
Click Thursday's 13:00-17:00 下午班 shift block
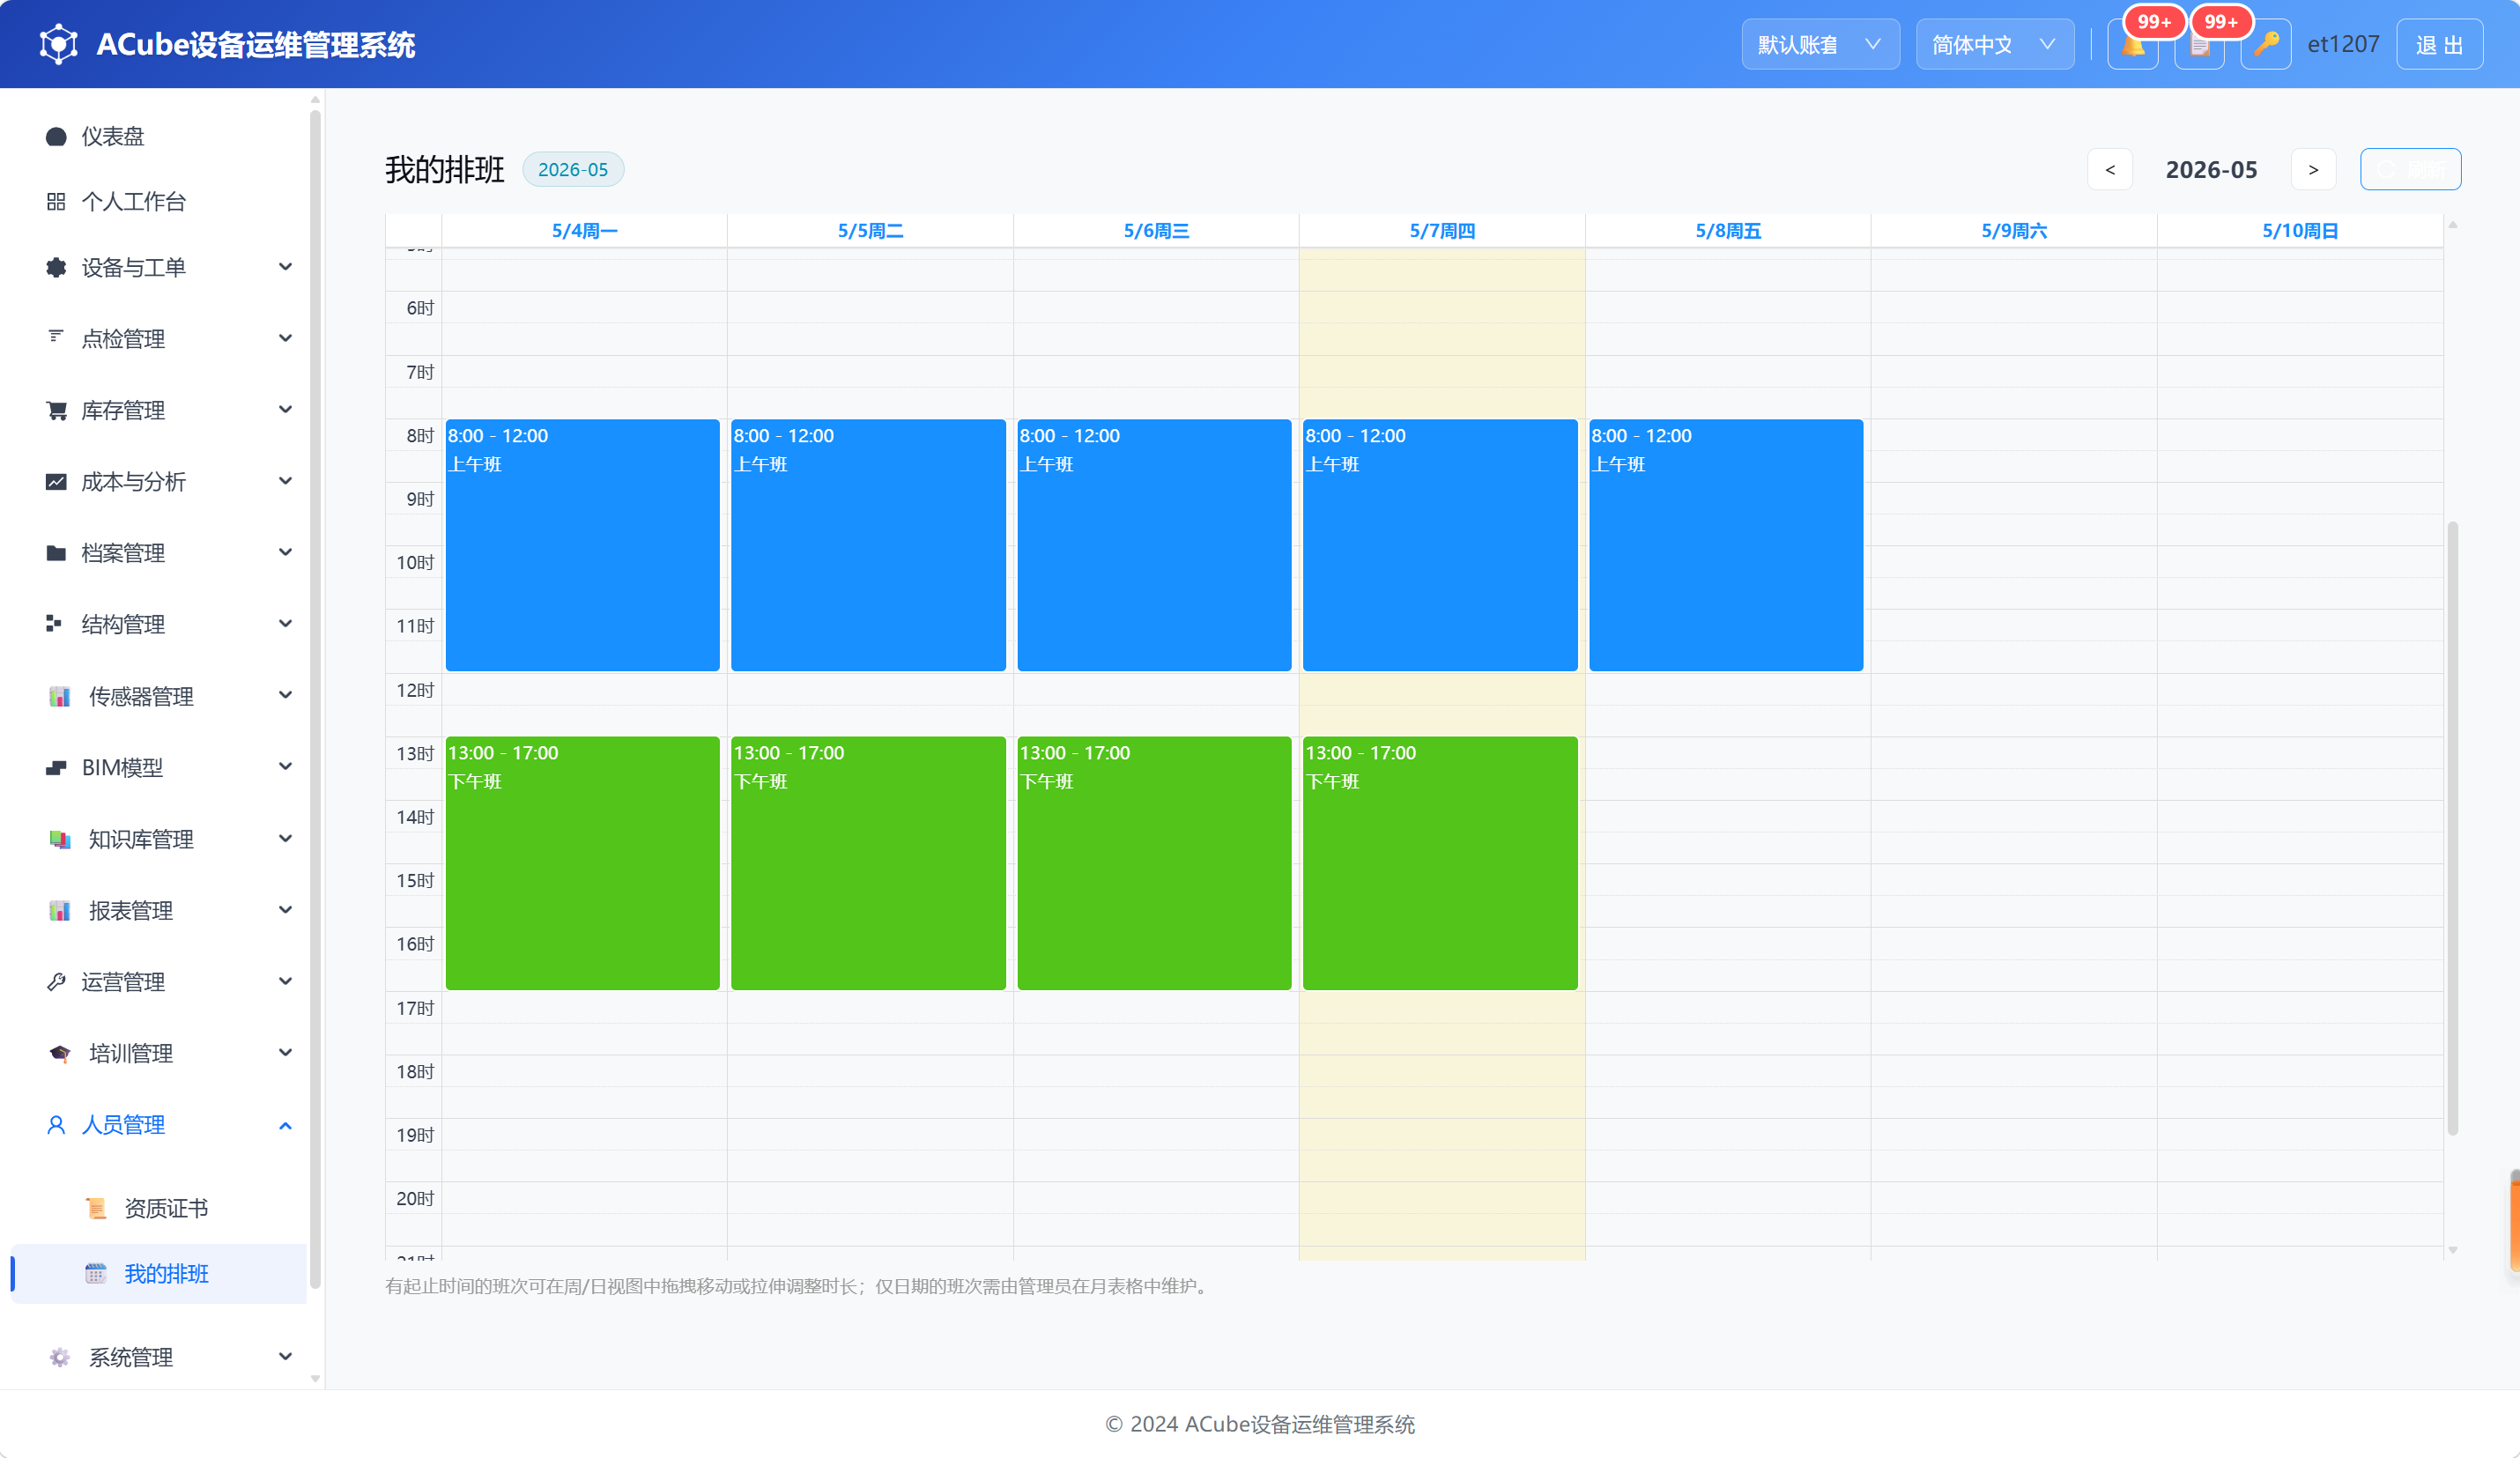coord(1440,863)
